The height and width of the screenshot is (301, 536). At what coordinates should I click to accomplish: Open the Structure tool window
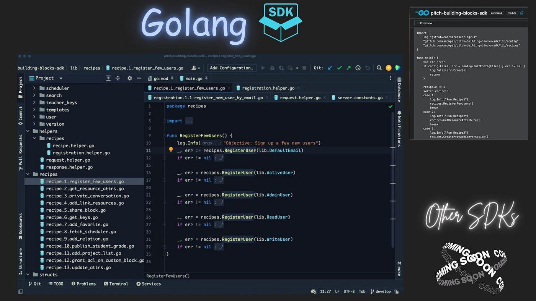[21, 261]
